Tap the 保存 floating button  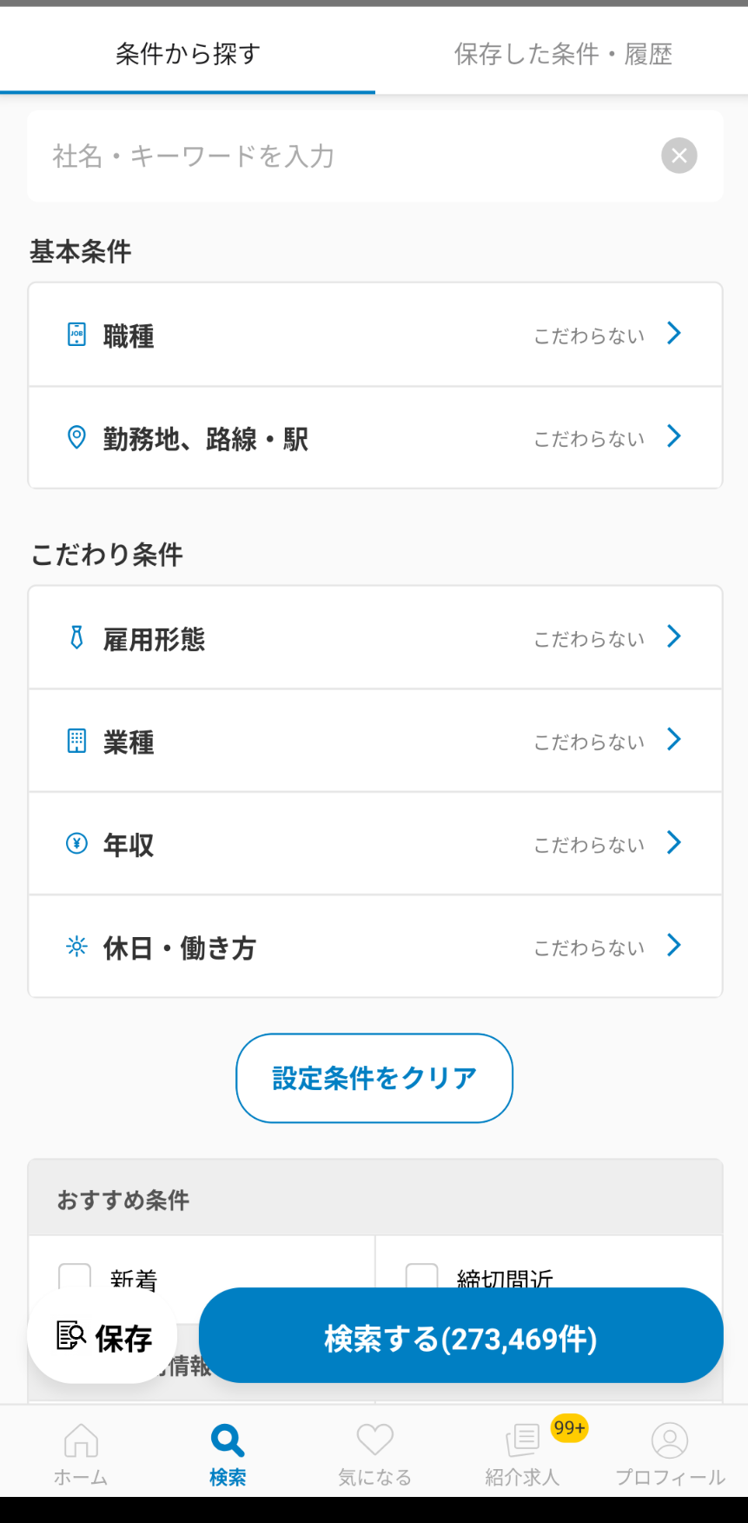(x=103, y=1337)
